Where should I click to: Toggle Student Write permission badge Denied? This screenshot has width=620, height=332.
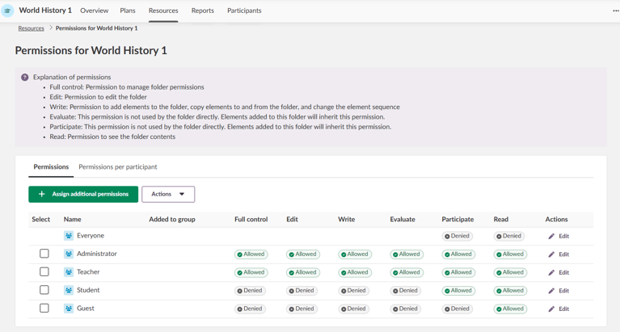354,291
